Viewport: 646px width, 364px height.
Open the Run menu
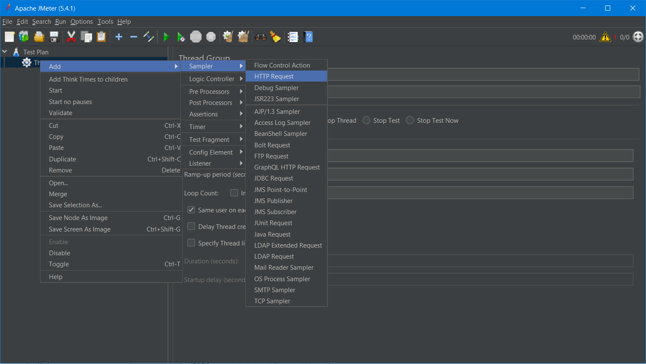[60, 22]
